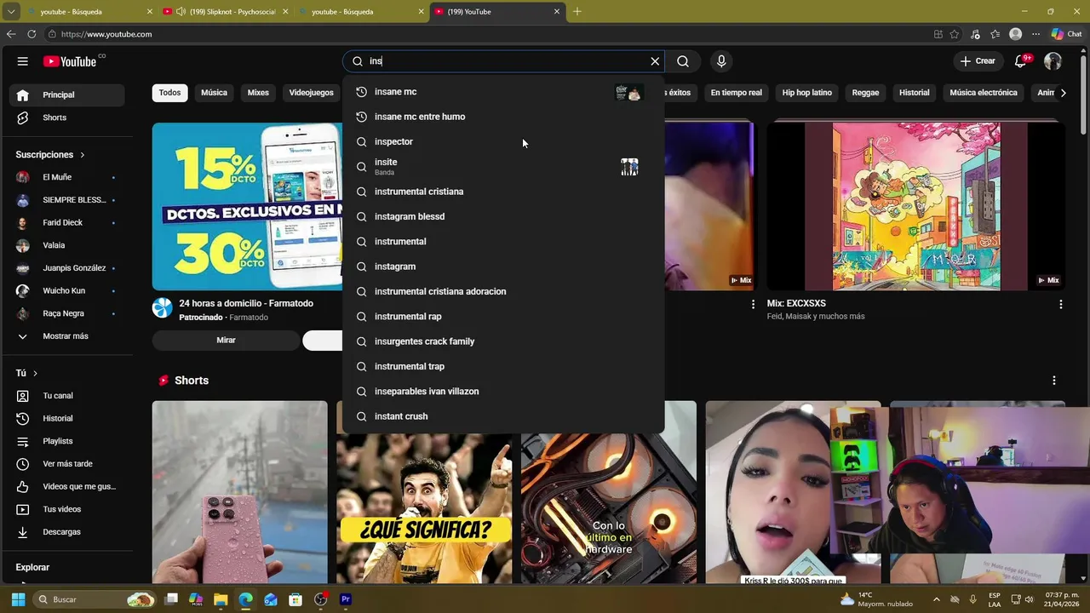Open Videos que me gustan

tap(67, 486)
